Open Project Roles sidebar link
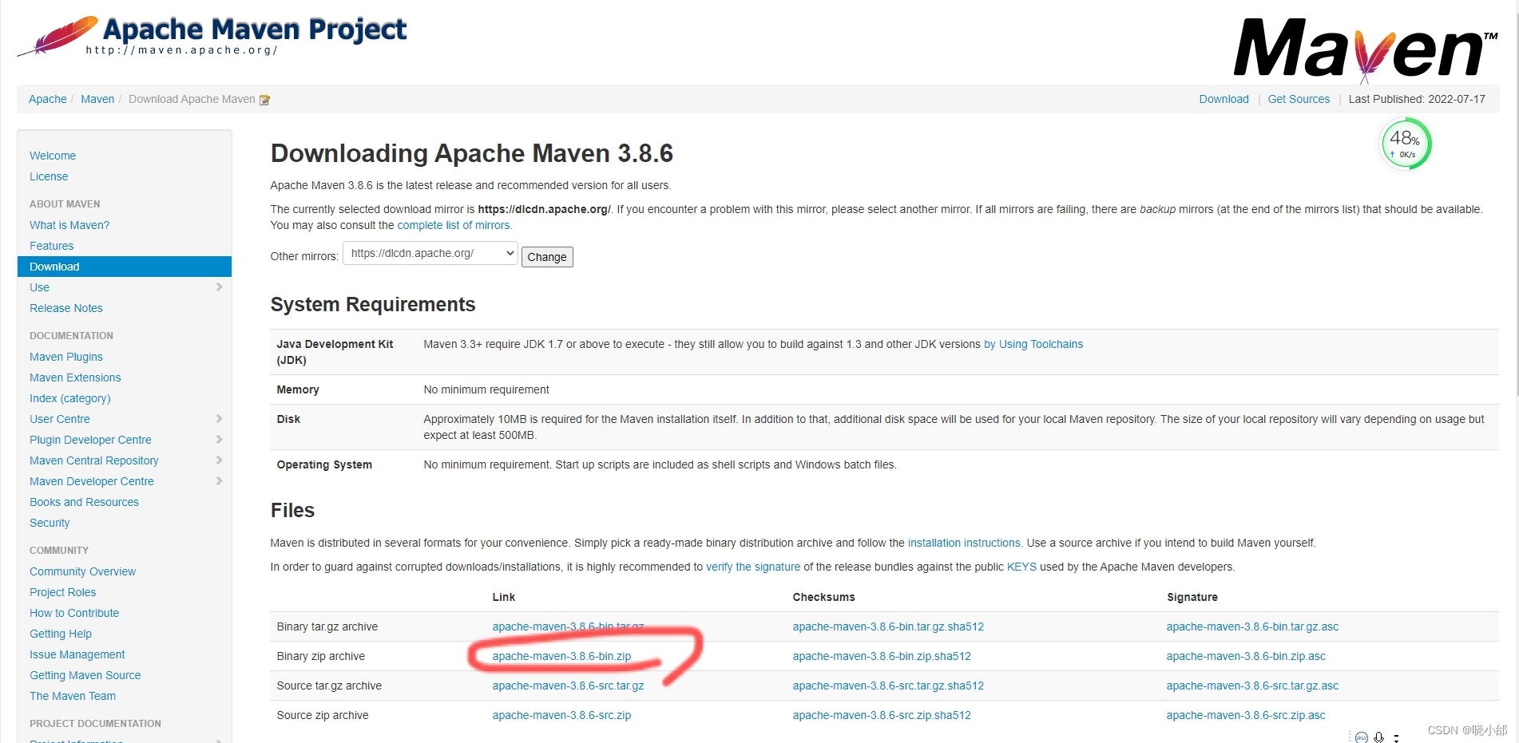The image size is (1519, 743). point(63,592)
